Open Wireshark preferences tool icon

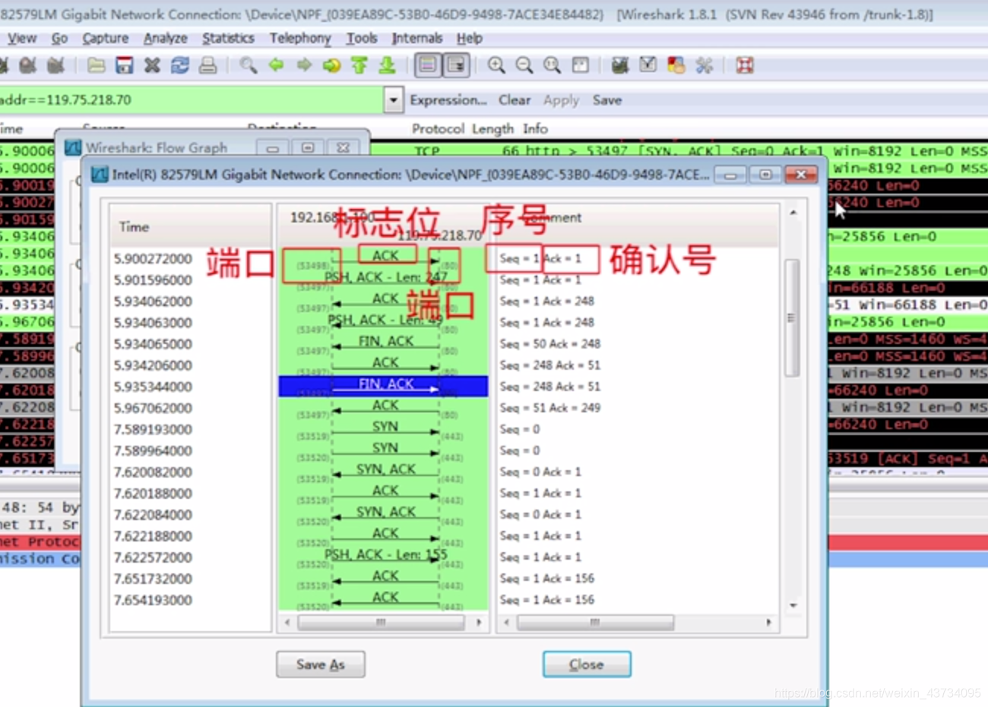704,66
